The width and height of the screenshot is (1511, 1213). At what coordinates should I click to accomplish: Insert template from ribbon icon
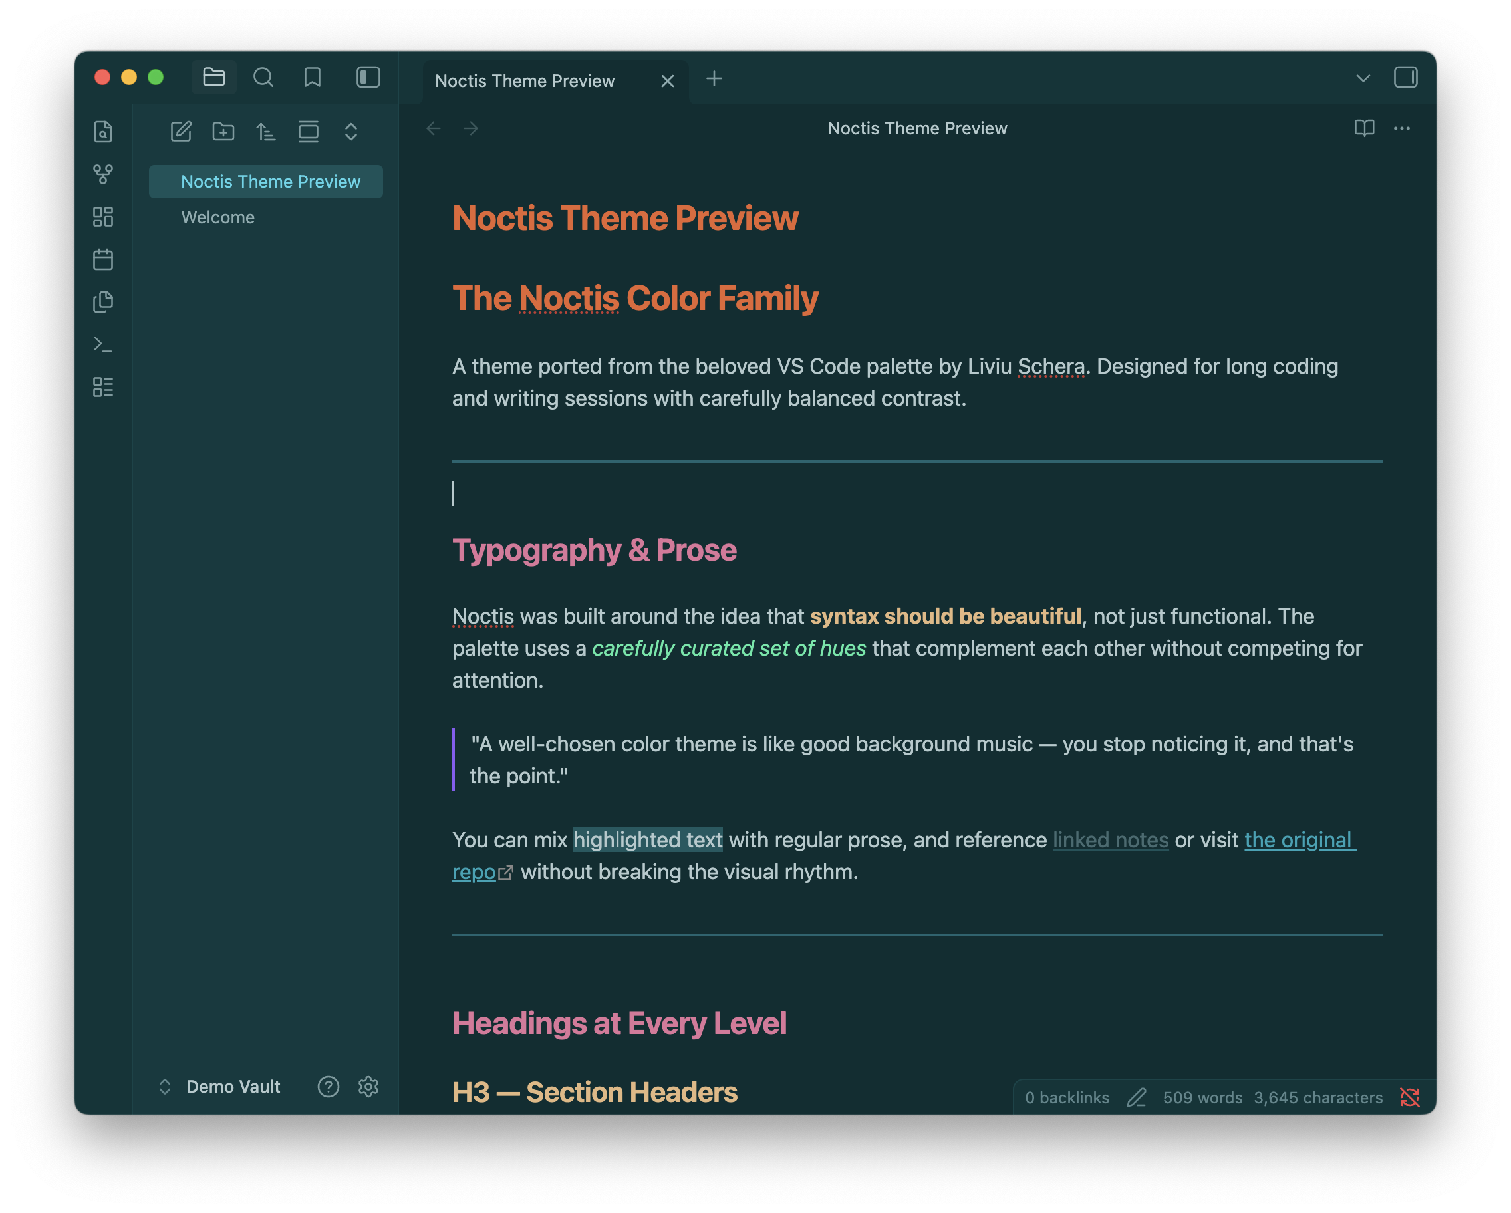(x=103, y=302)
